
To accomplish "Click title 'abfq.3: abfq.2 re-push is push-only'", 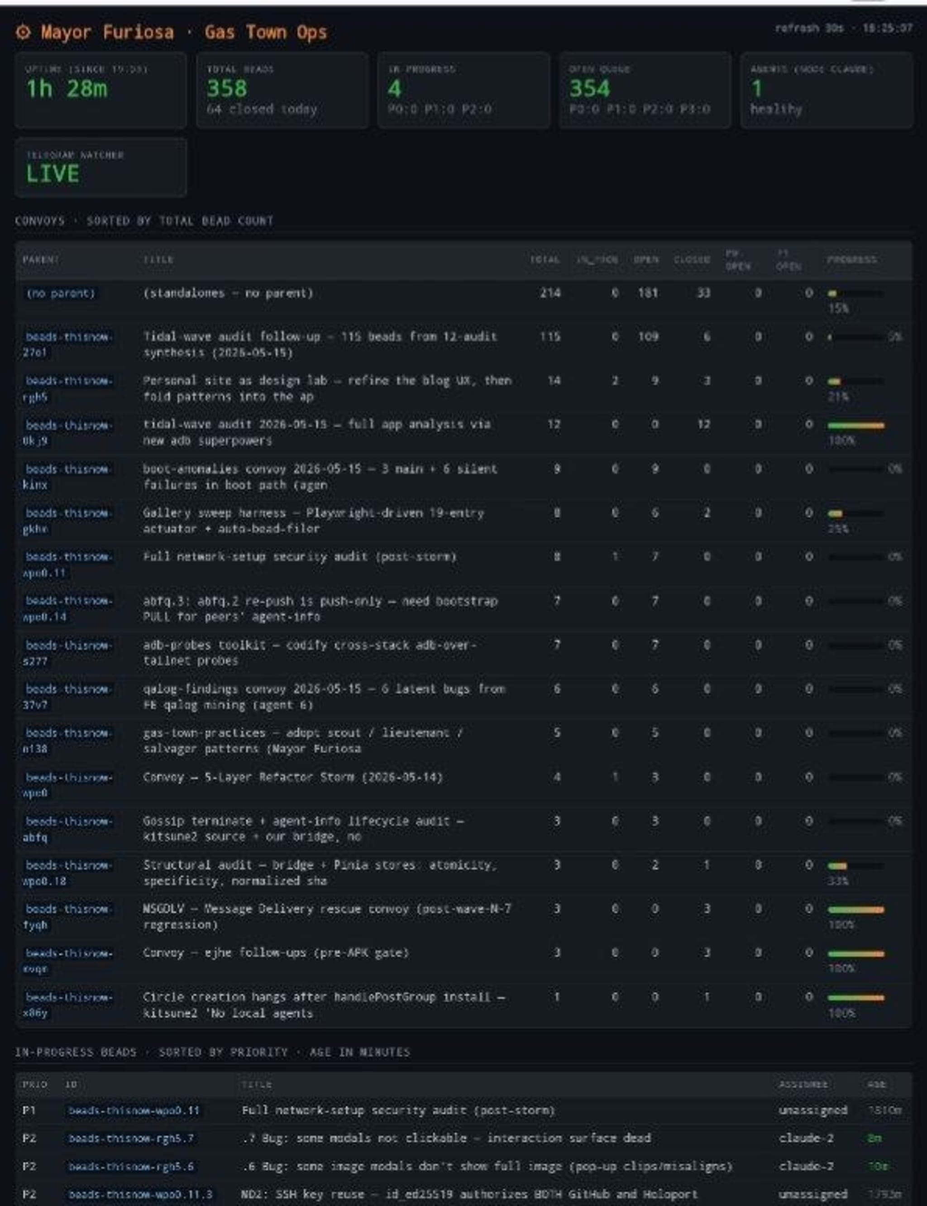I will pyautogui.click(x=320, y=609).
